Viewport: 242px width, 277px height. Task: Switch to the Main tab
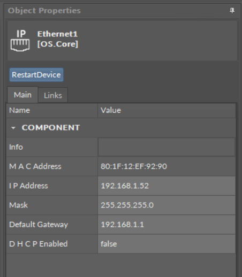pos(22,95)
